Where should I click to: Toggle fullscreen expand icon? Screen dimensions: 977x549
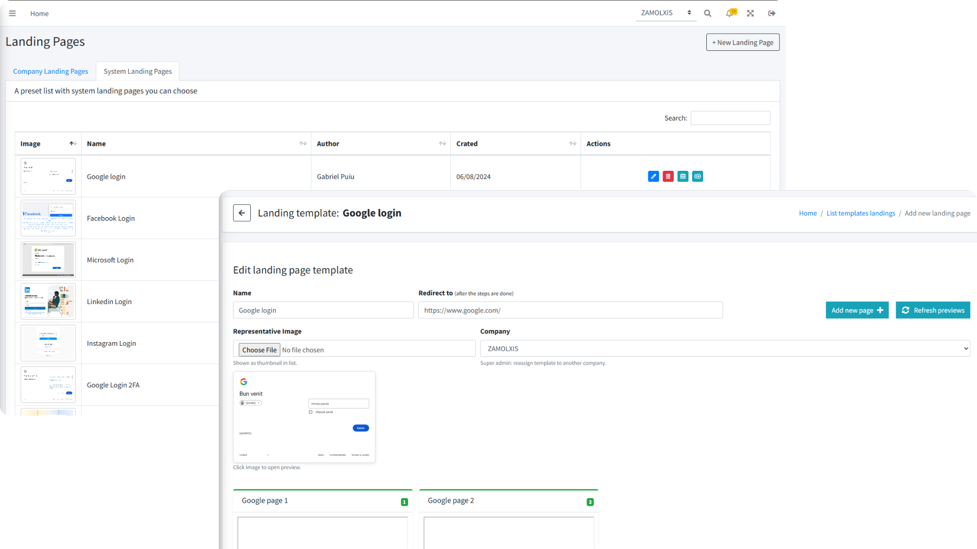point(750,13)
